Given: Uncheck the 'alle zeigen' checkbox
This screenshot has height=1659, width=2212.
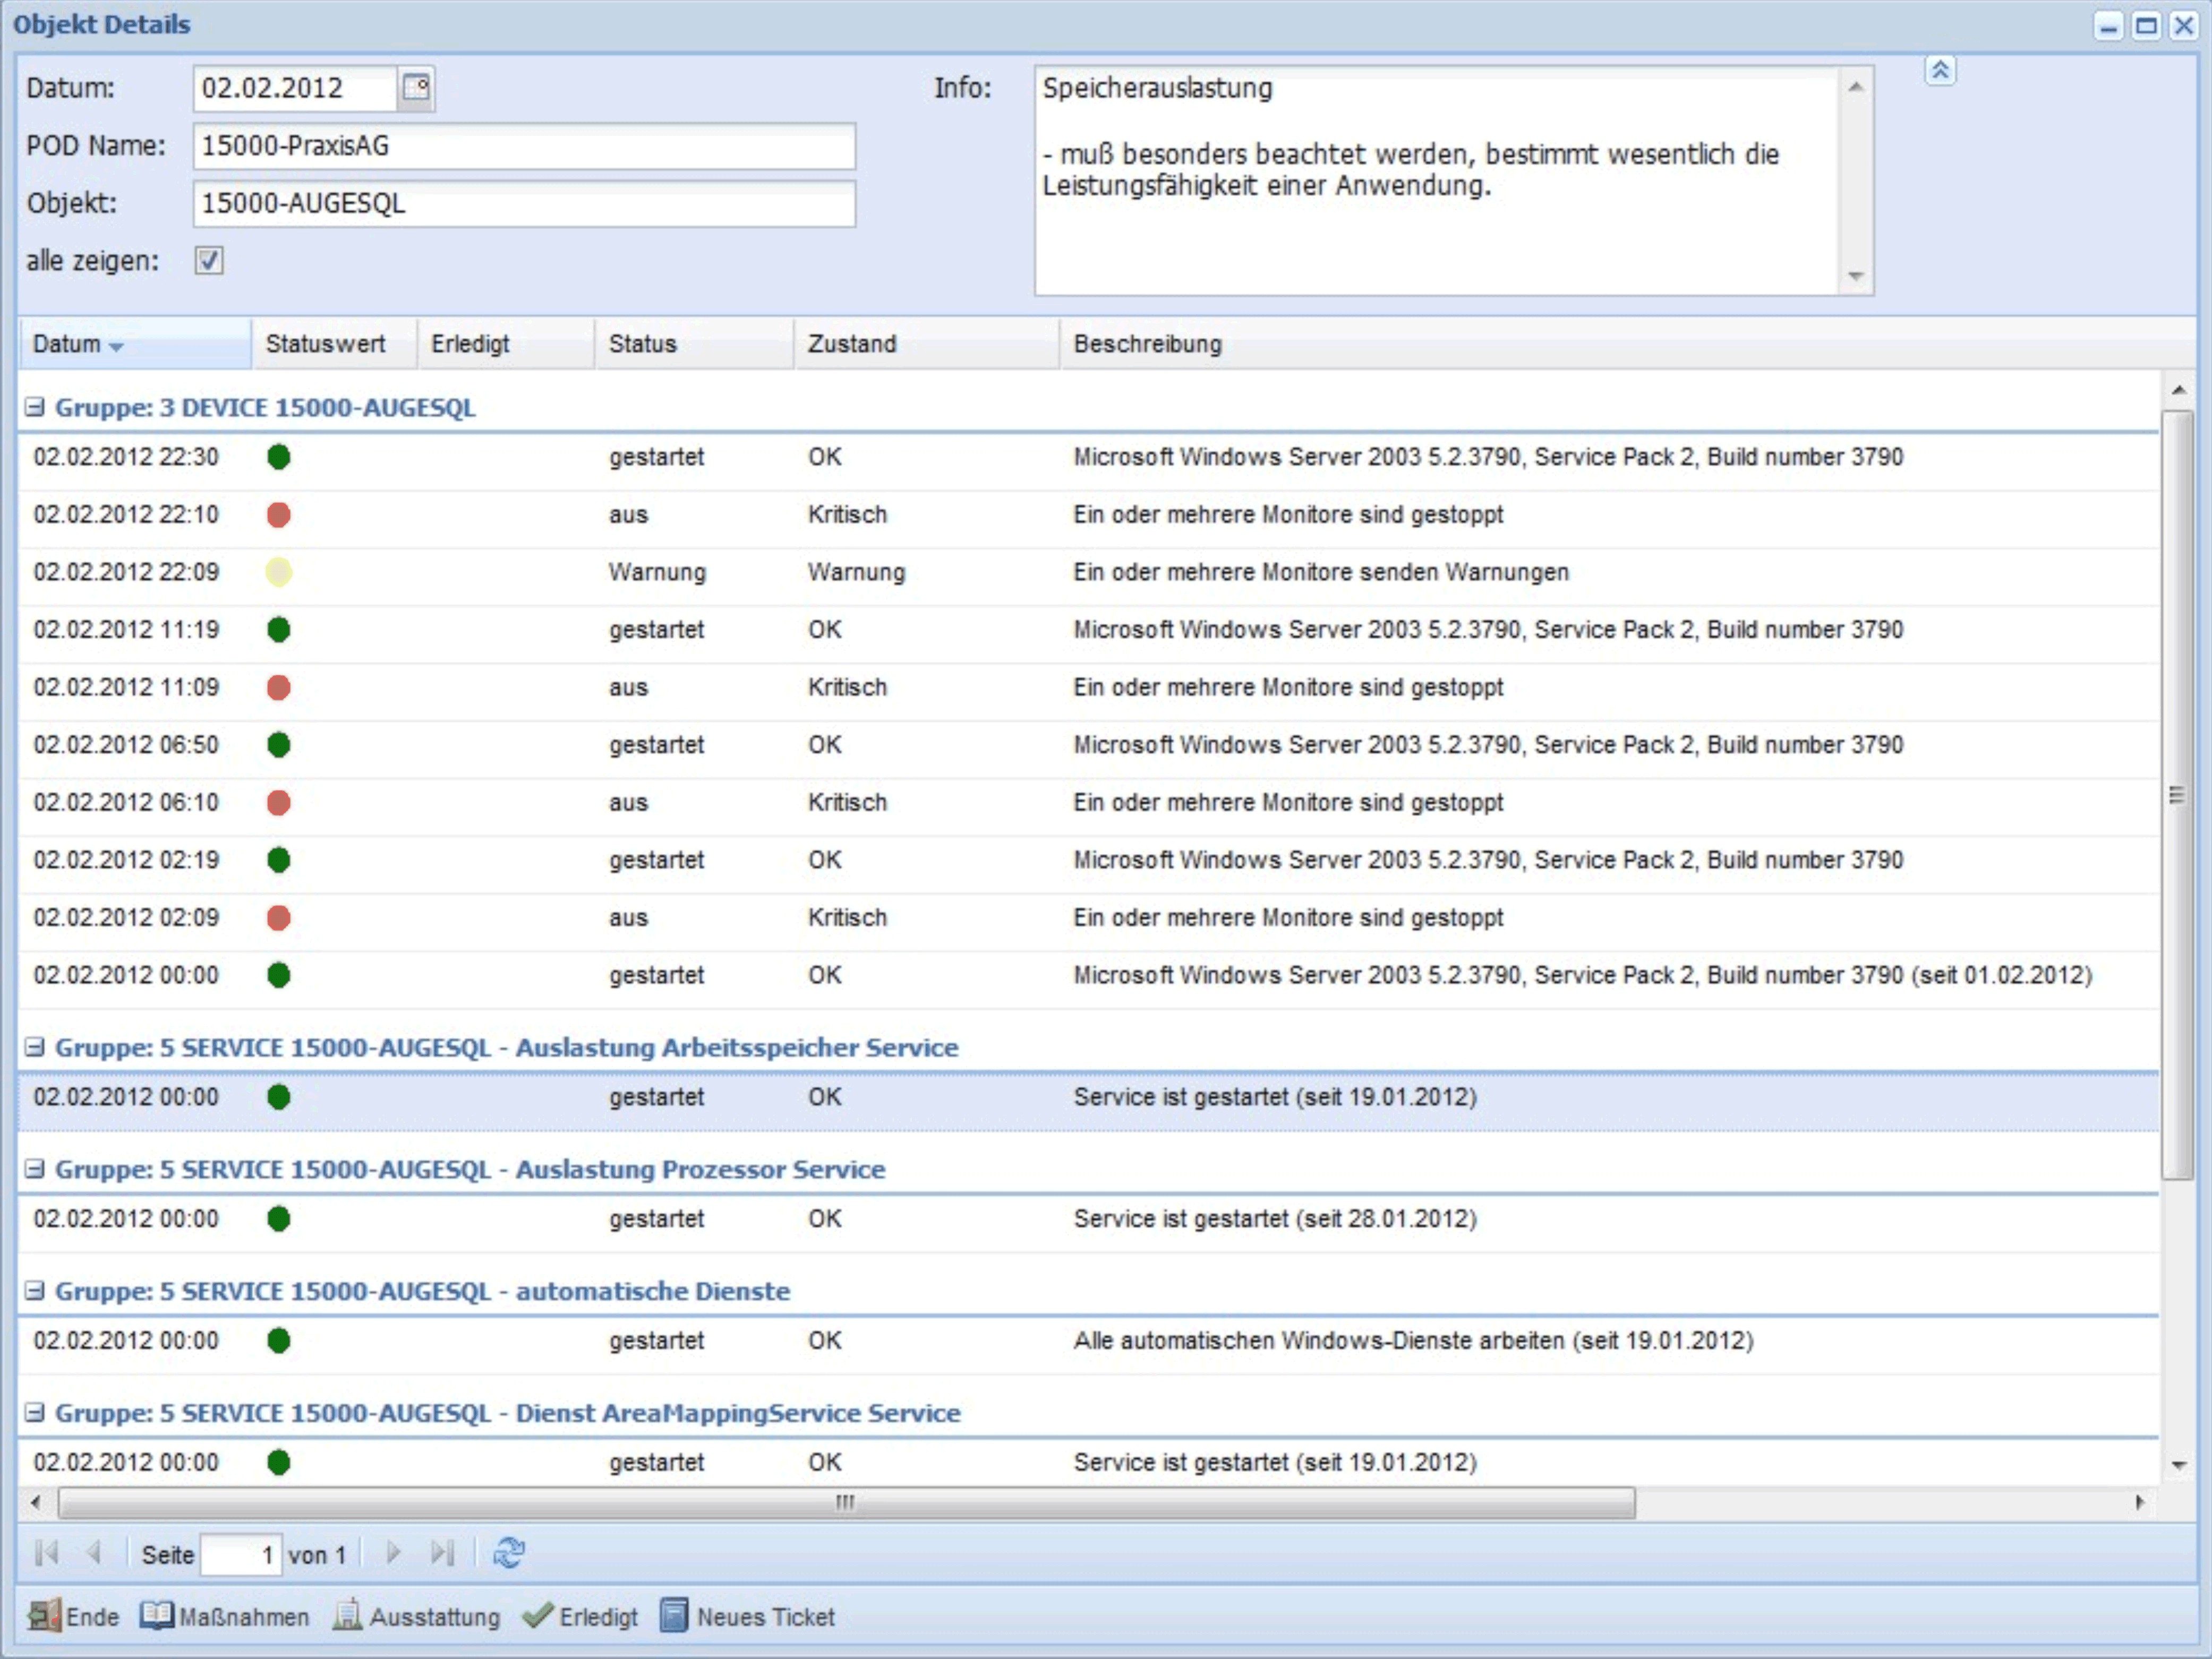Looking at the screenshot, I should [209, 261].
